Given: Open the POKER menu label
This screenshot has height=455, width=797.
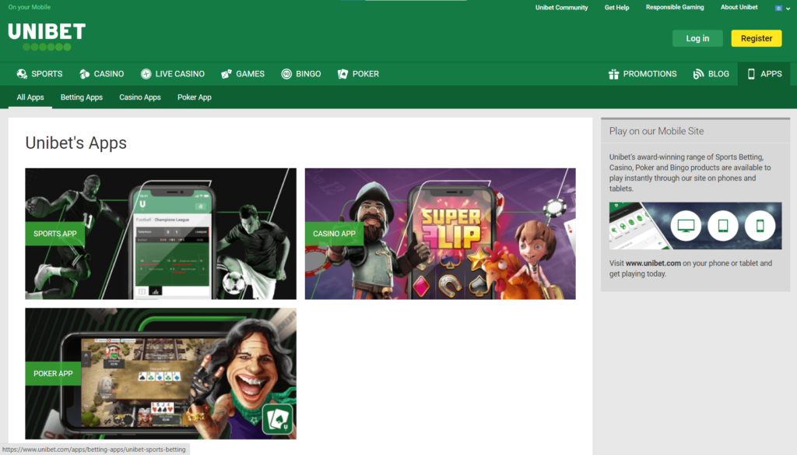Looking at the screenshot, I should (366, 74).
